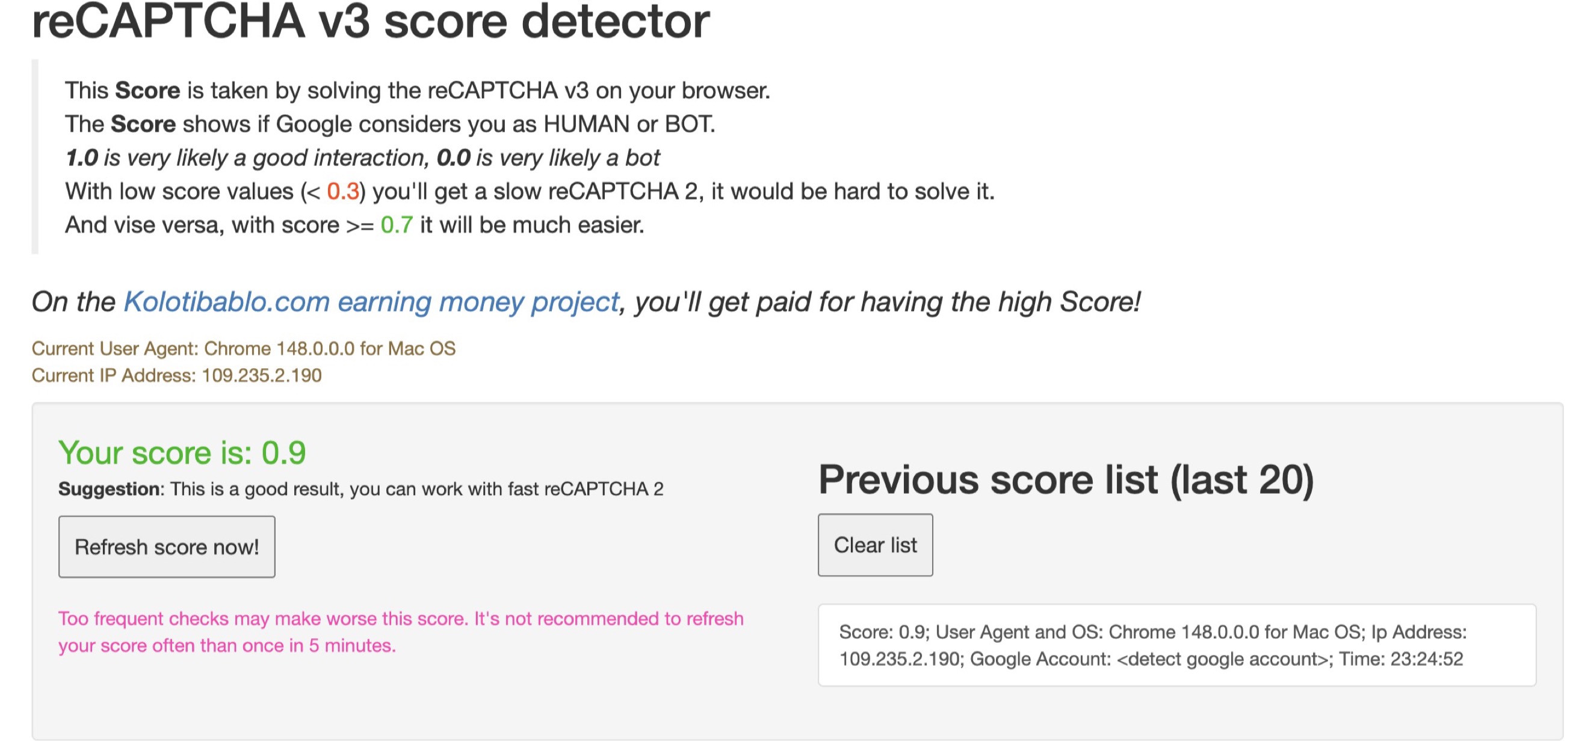Click the green 0.7 threshold value
1582x753 pixels.
click(x=397, y=225)
